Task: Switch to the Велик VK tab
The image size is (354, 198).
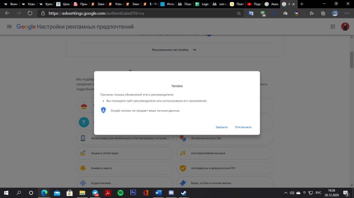Action: pyautogui.click(x=10, y=4)
